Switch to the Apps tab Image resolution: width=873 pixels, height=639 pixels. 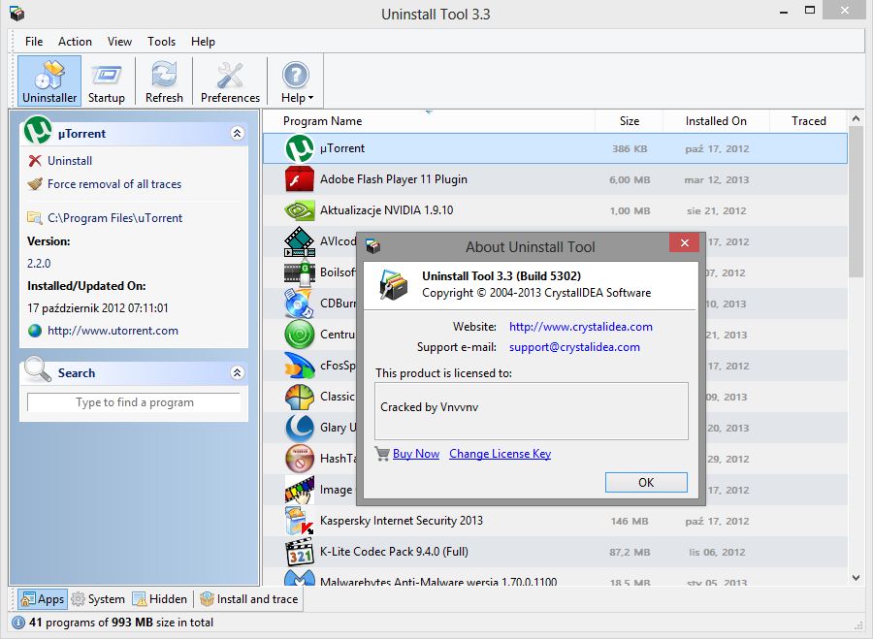coord(43,599)
